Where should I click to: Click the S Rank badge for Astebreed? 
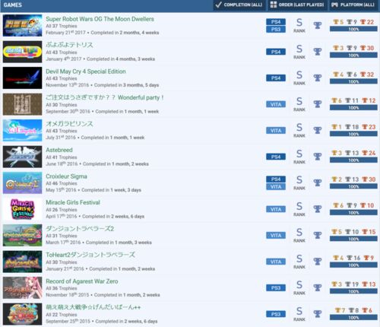point(299,157)
